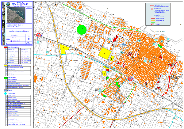Viewport: 184px width, 129px height.
Task: Click the Punti Critici pink circle in legend
Action: pyautogui.click(x=152, y=9)
